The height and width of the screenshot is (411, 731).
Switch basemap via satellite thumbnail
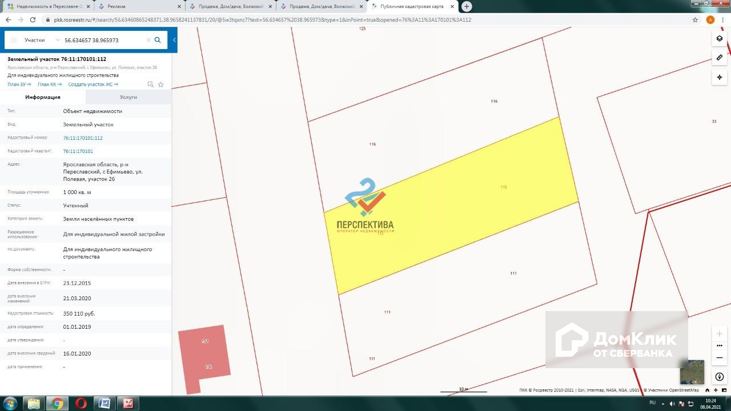[x=692, y=372]
